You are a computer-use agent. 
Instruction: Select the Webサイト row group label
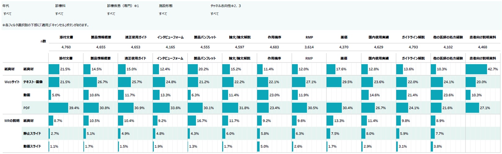click(12, 82)
